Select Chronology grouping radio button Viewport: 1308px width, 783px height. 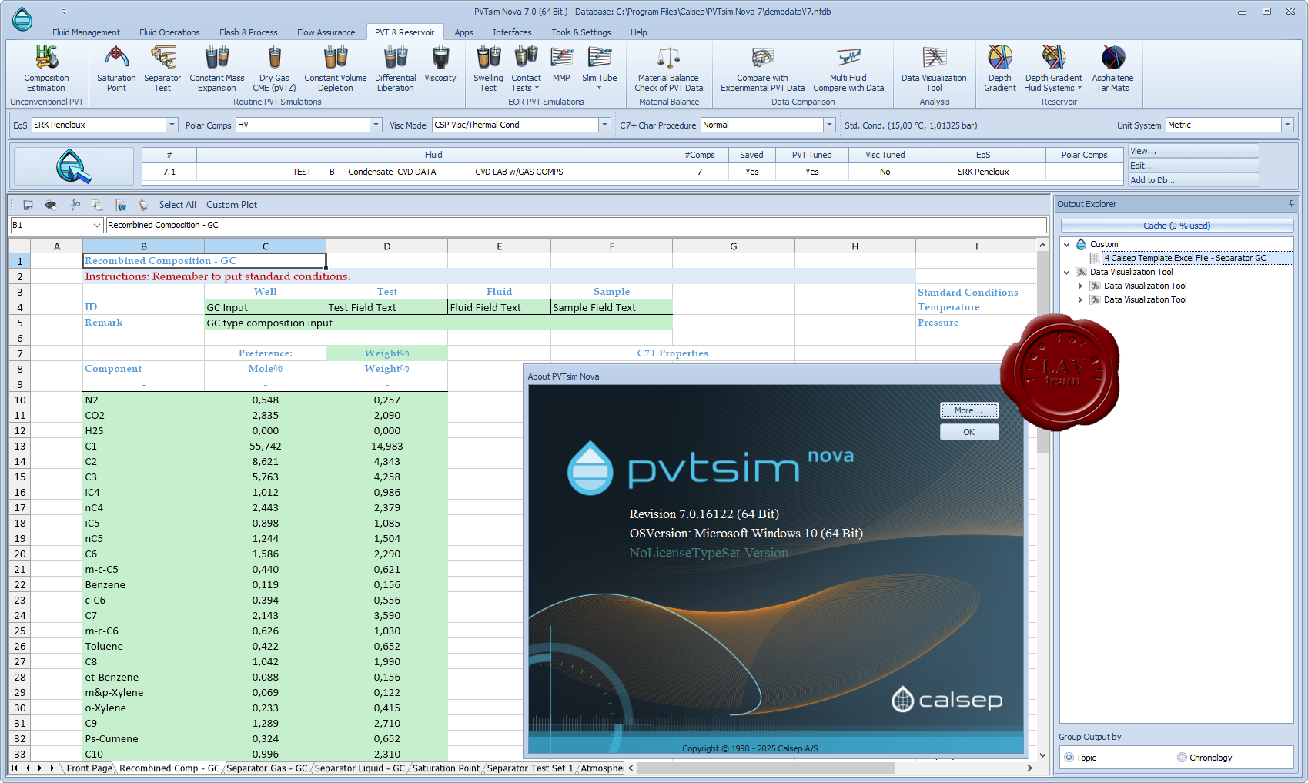click(1182, 758)
